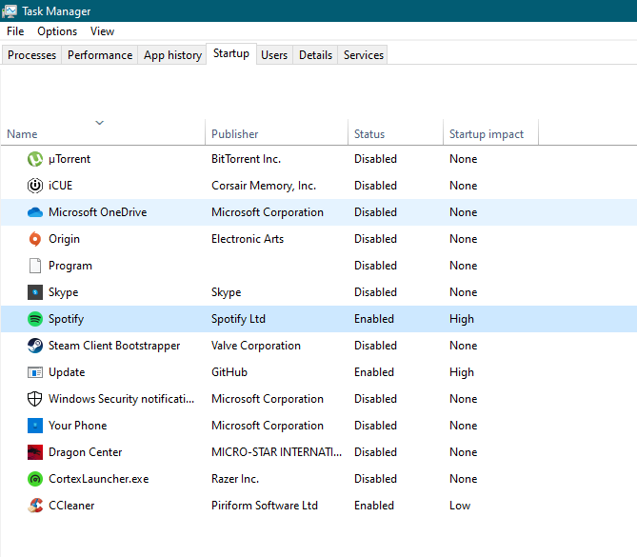637x557 pixels.
Task: Click the CortexLauncher.exe Razer icon
Action: 35,479
